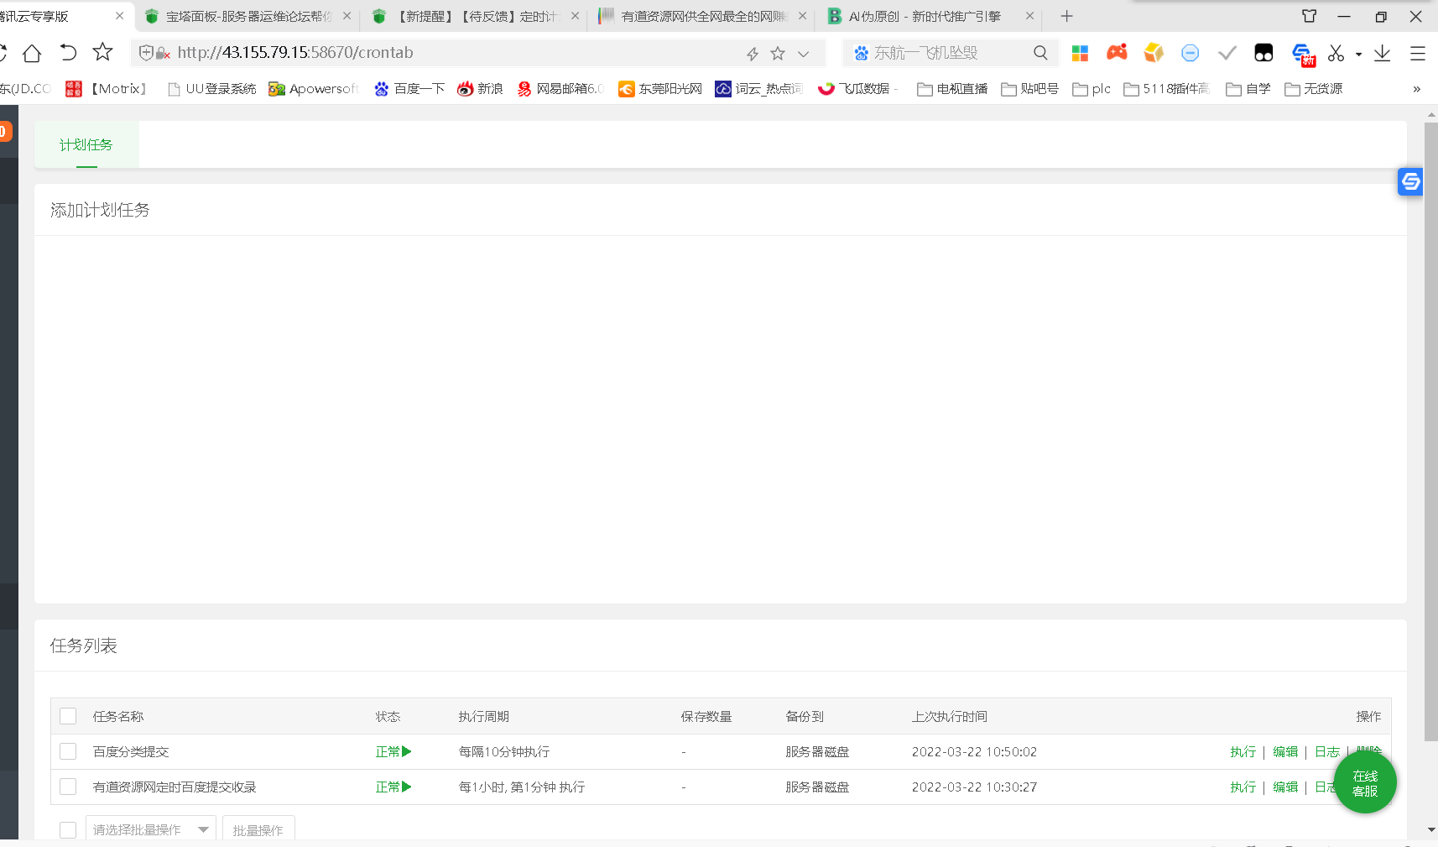The image size is (1438, 847).
Task: Click the undo/back arrow icon in toolbar
Action: coord(68,53)
